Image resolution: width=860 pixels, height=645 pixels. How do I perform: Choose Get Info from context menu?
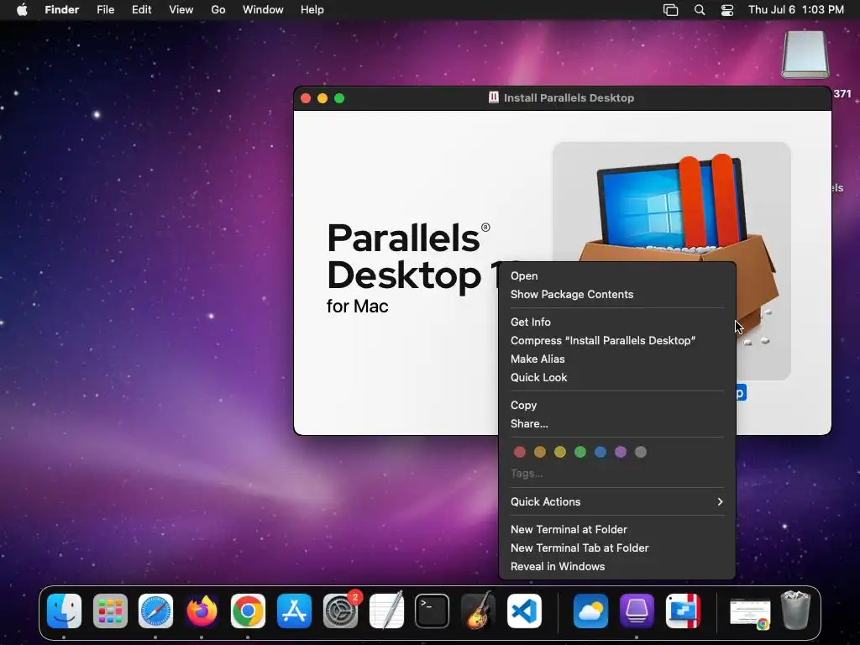pos(617,322)
